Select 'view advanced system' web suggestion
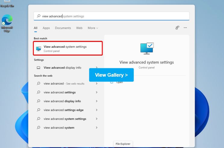Screen dimensions: 224x148 (59, 128)
